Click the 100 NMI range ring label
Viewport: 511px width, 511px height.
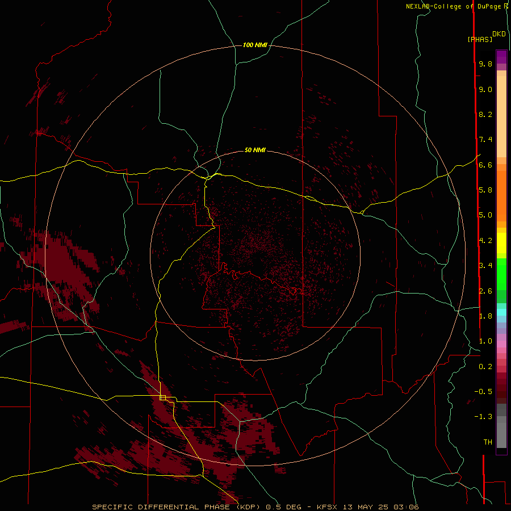click(255, 45)
